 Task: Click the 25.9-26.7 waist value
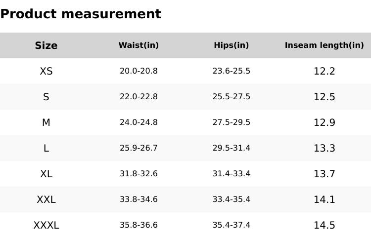coord(139,148)
